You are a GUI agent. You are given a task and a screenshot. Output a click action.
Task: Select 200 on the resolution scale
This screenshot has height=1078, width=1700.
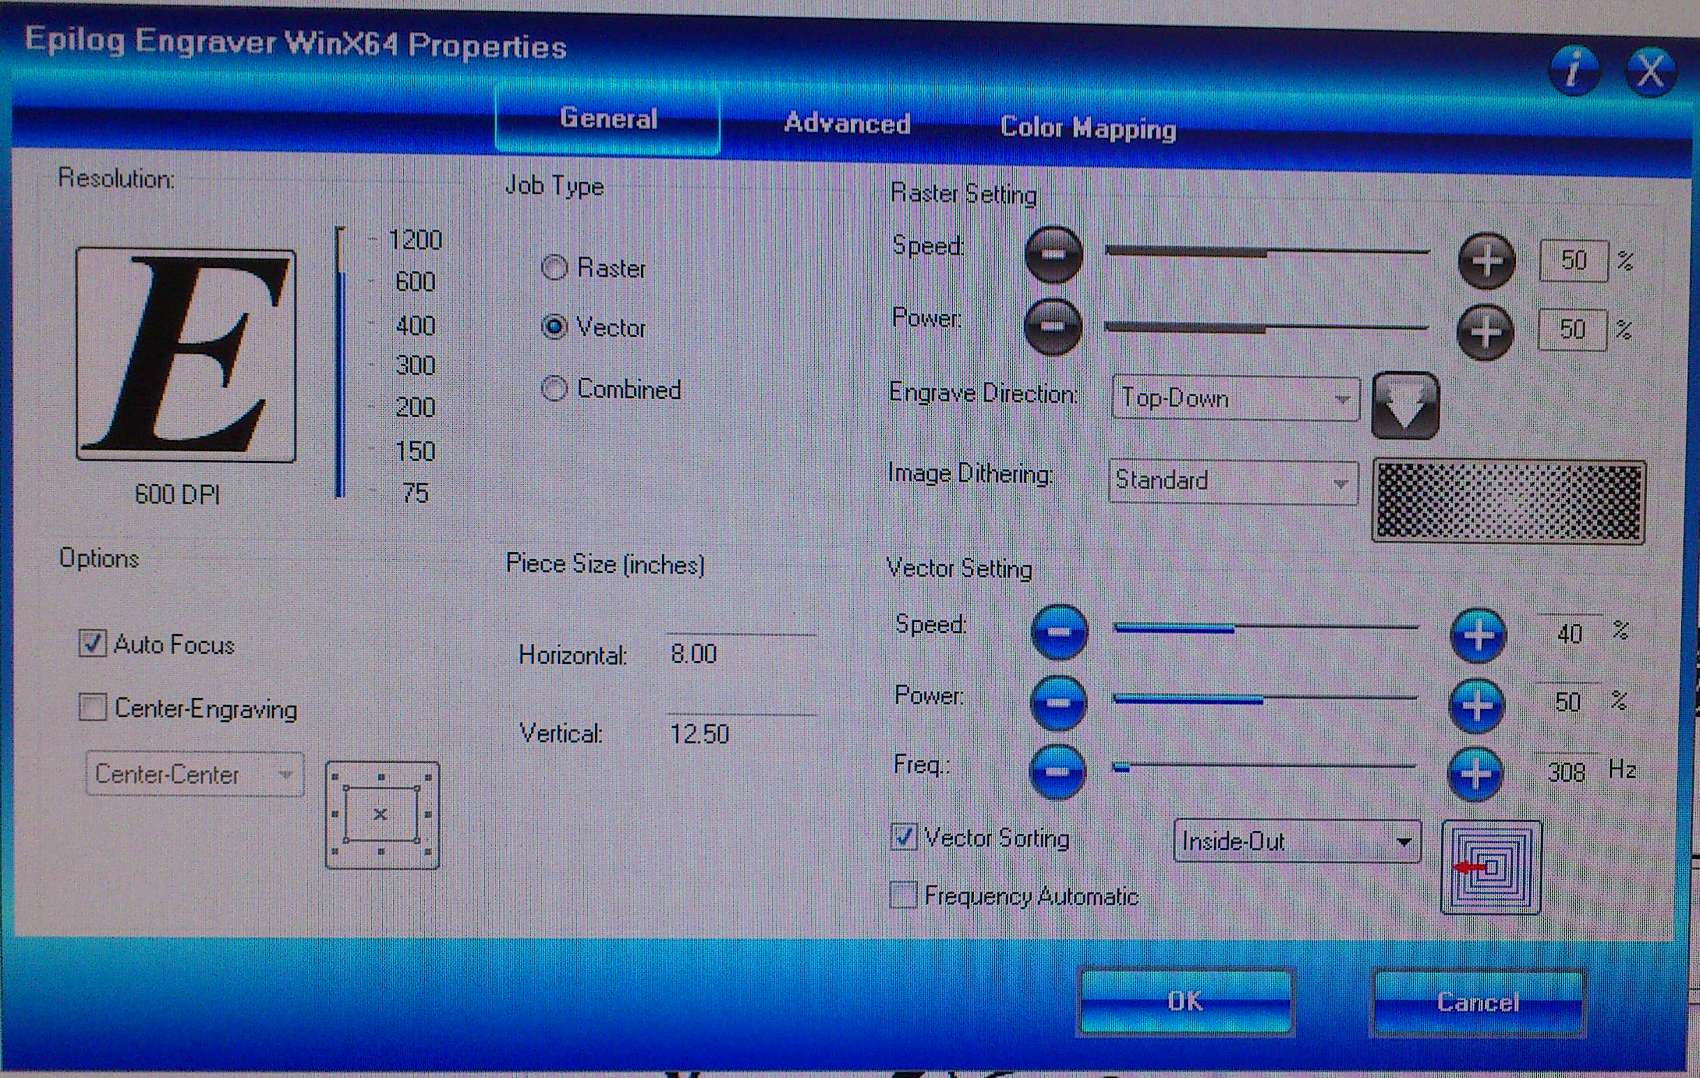(x=415, y=407)
